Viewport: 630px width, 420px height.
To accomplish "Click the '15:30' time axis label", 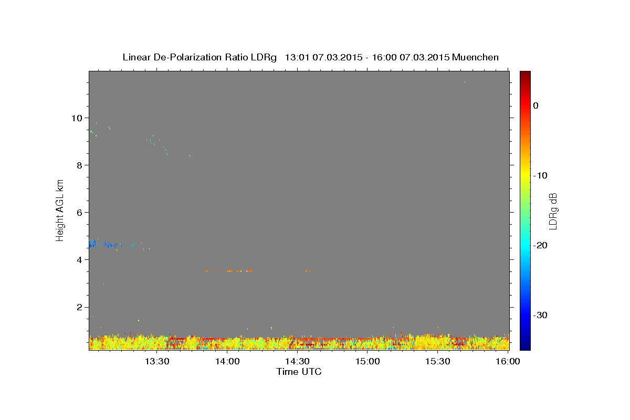I will pos(437,361).
